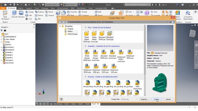This screenshot has height=111, width=198.
Task: Select Chamfer2 in the model browser
Action: (8, 55)
